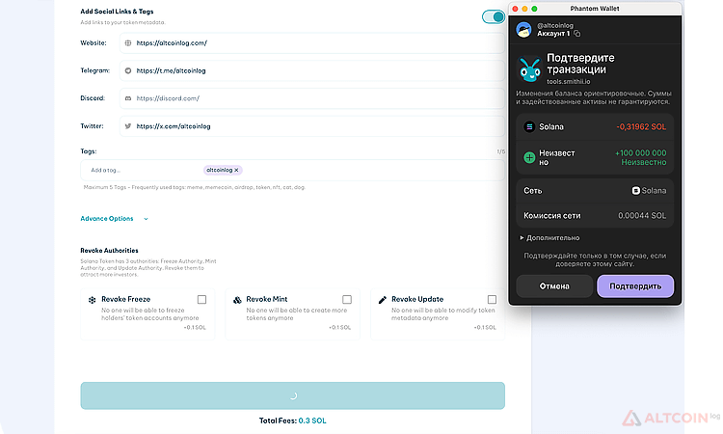The height and width of the screenshot is (434, 723).
Task: Check the Revoke Update checkbox
Action: click(x=492, y=300)
